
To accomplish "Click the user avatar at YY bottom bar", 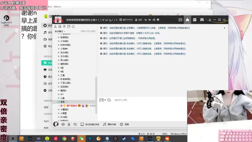I will [x=56, y=124].
